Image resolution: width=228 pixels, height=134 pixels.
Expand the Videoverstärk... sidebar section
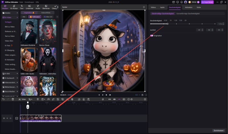tap(10, 83)
